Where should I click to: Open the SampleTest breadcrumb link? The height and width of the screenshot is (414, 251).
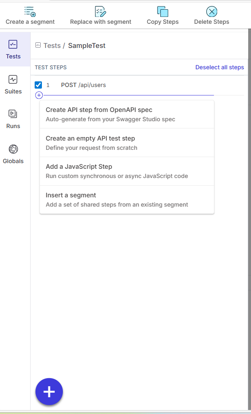[x=87, y=46]
